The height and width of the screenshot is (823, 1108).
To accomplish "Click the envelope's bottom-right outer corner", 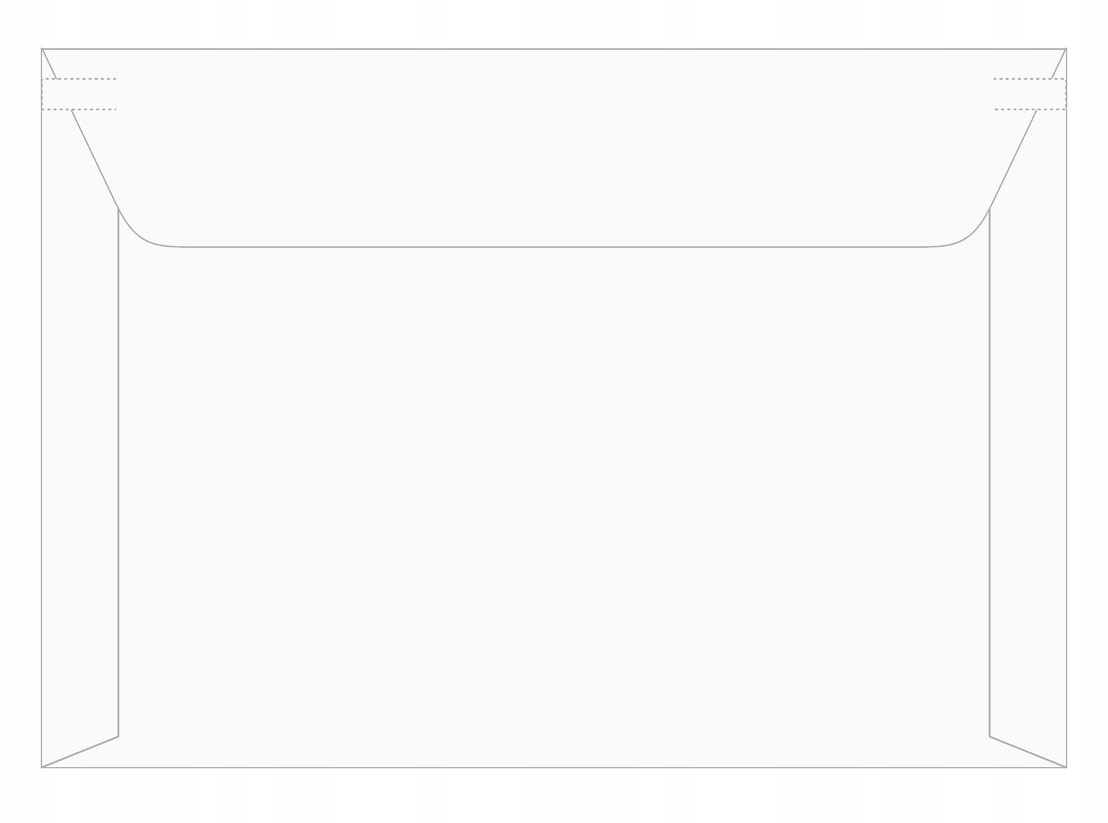I will click(1066, 767).
